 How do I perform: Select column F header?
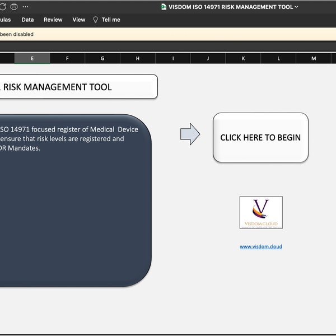point(67,58)
